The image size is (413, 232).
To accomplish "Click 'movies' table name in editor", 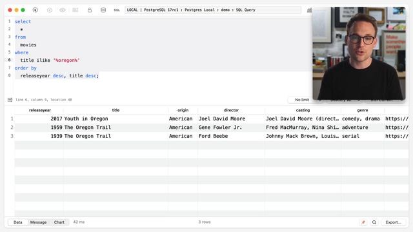I will [28, 44].
